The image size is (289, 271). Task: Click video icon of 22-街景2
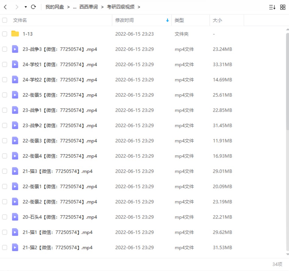[x=15, y=202]
